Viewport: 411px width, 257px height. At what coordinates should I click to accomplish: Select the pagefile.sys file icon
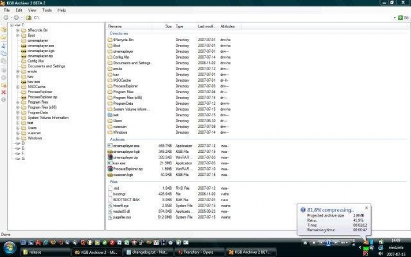pos(110,217)
